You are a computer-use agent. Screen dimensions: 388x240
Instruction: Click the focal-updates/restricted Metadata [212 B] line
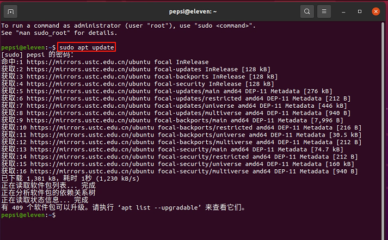pos(176,99)
